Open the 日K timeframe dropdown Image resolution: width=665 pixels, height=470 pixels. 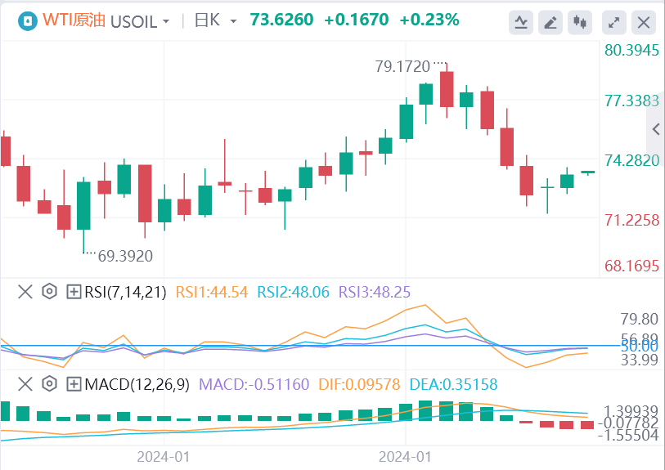[x=216, y=20]
